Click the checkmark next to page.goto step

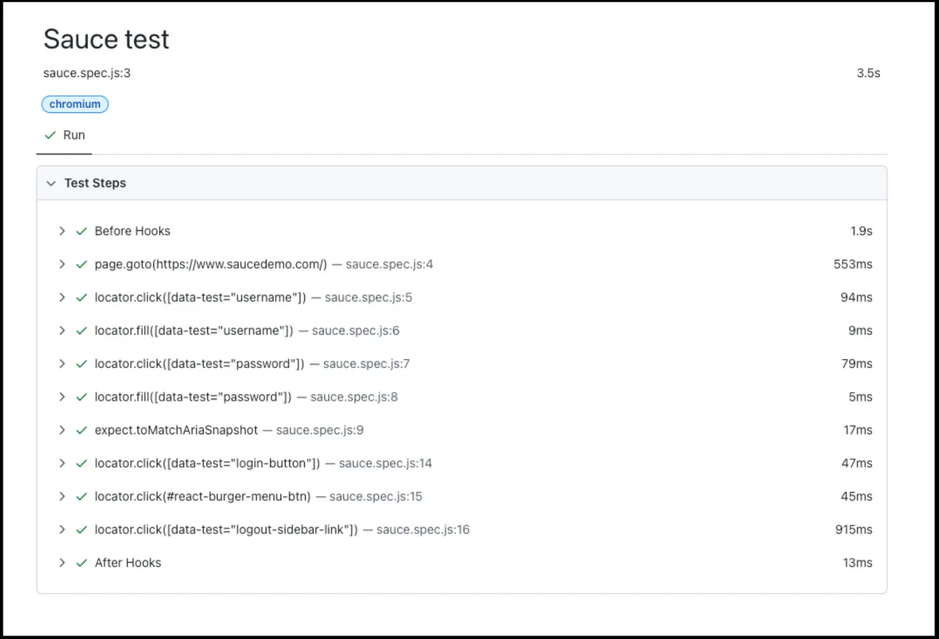82,264
